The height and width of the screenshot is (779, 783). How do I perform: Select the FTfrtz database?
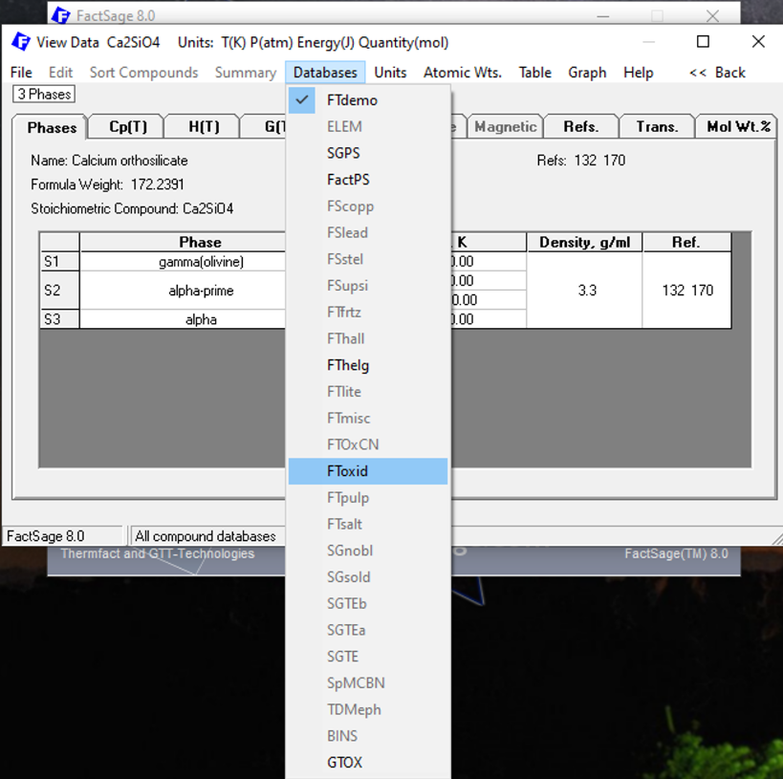tap(368, 313)
